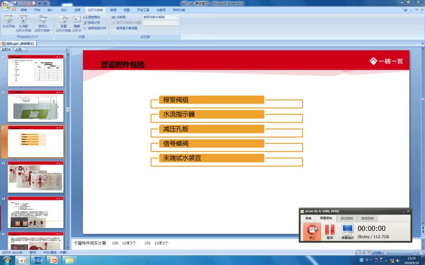The height and width of the screenshot is (265, 425).
Task: Click Rehearse Timings (排练计时)
Action: pyautogui.click(x=92, y=23)
